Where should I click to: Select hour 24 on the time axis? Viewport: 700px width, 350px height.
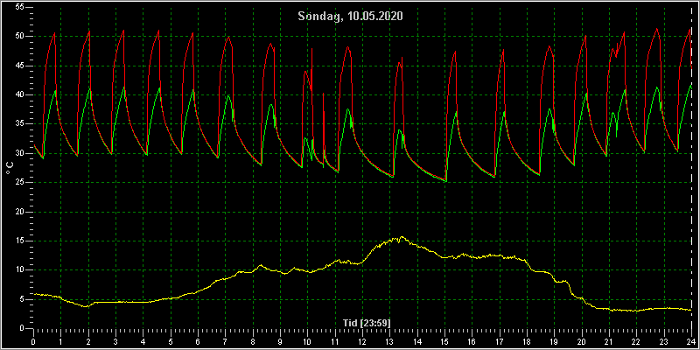tap(691, 341)
